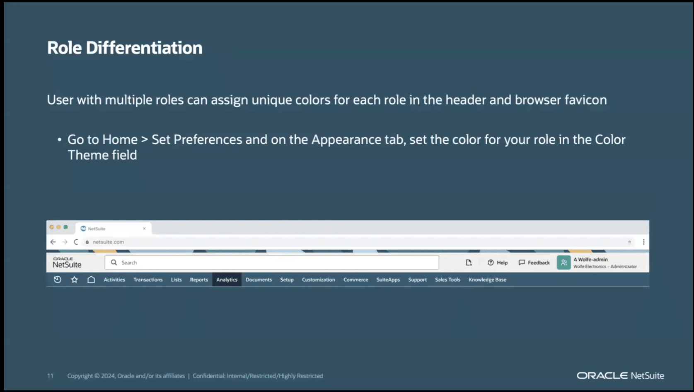Open the Shortcuts star icon
This screenshot has width=694, height=392.
75,280
